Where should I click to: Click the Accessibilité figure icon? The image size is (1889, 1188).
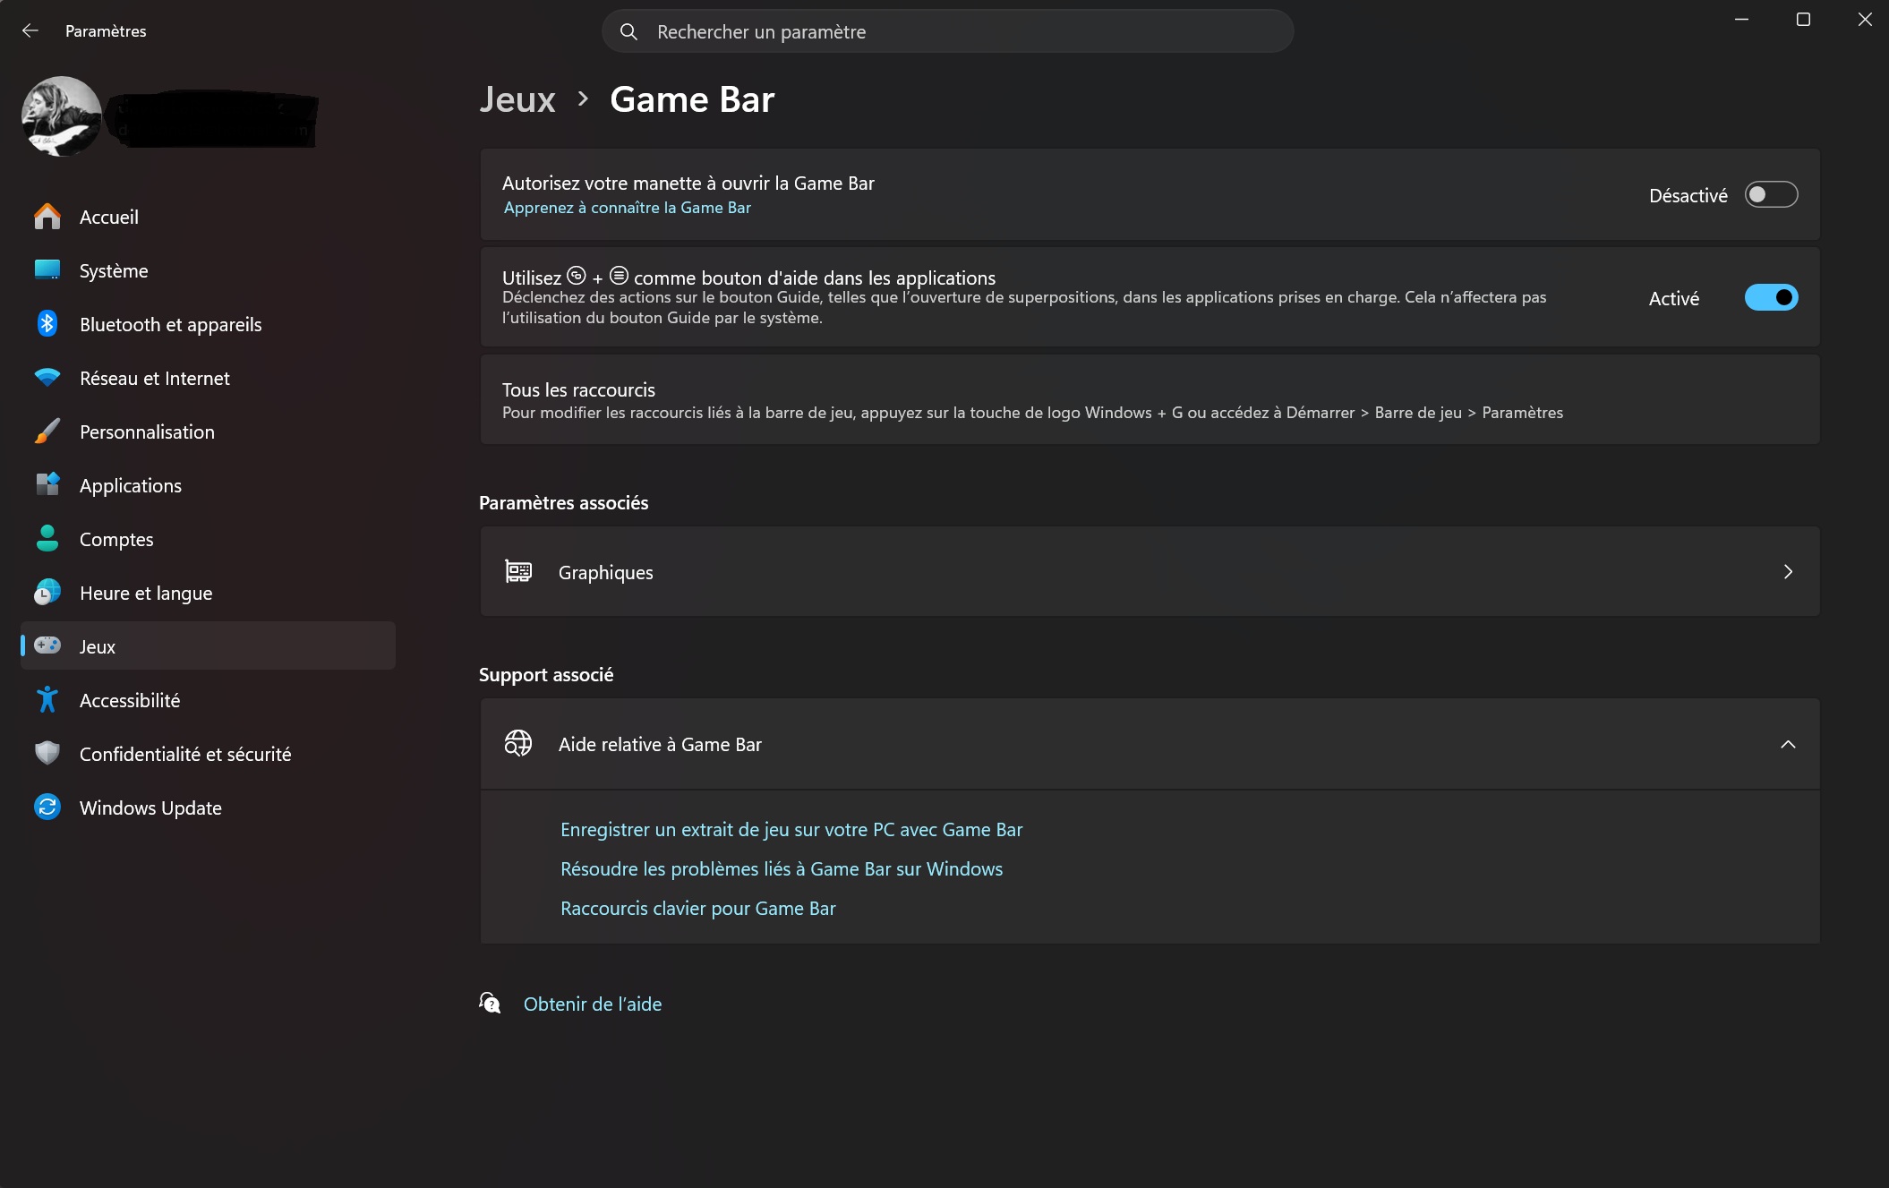tap(47, 700)
